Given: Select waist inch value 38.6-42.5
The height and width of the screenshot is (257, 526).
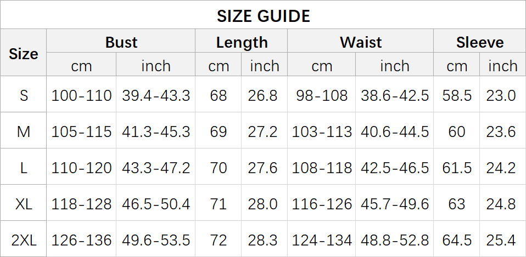Looking at the screenshot, I should point(395,95).
